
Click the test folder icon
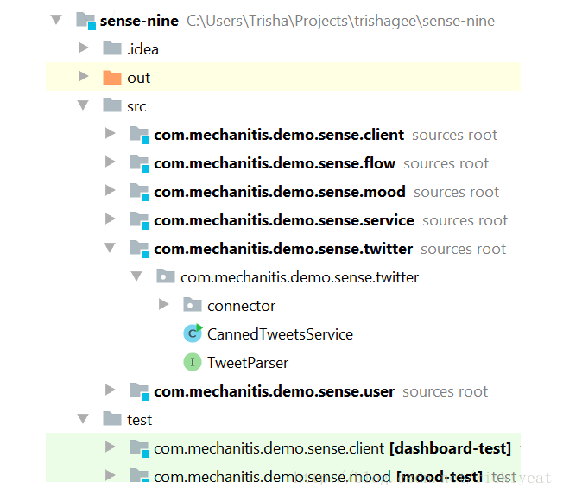112,419
